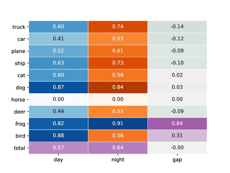
Task: Click the total day cell 0.57
Action: click(58, 148)
